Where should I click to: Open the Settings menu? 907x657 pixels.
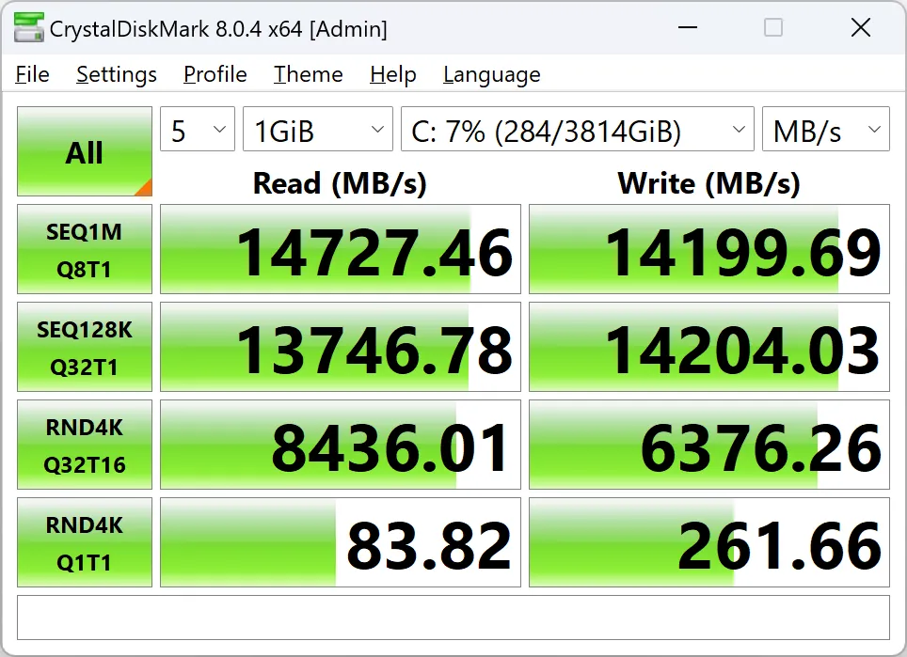117,74
